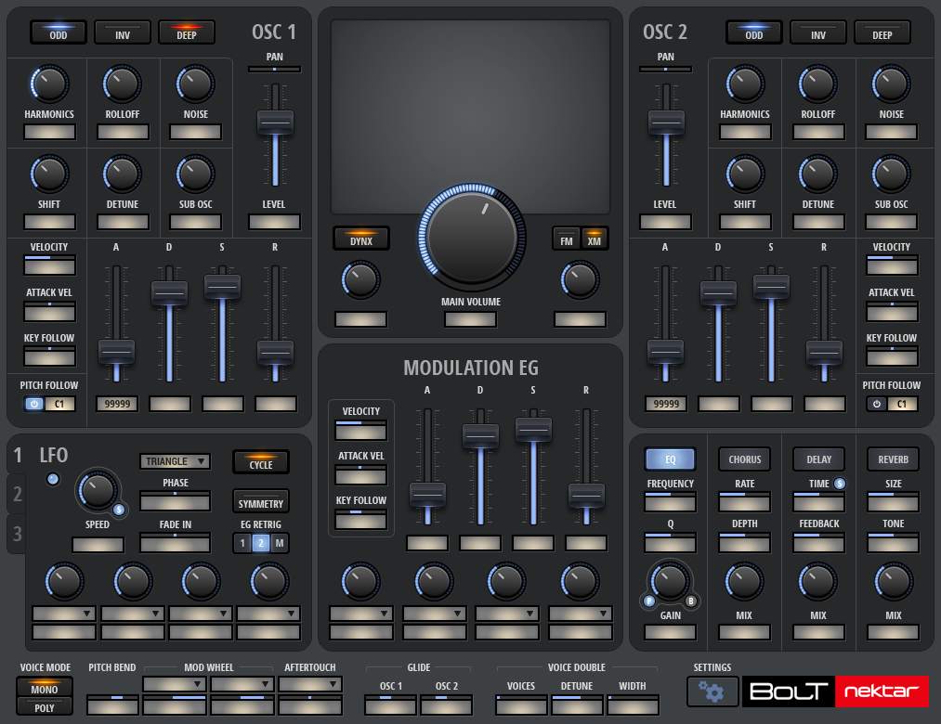941x724 pixels.
Task: Enable the DYNX toggle
Action: (x=360, y=239)
